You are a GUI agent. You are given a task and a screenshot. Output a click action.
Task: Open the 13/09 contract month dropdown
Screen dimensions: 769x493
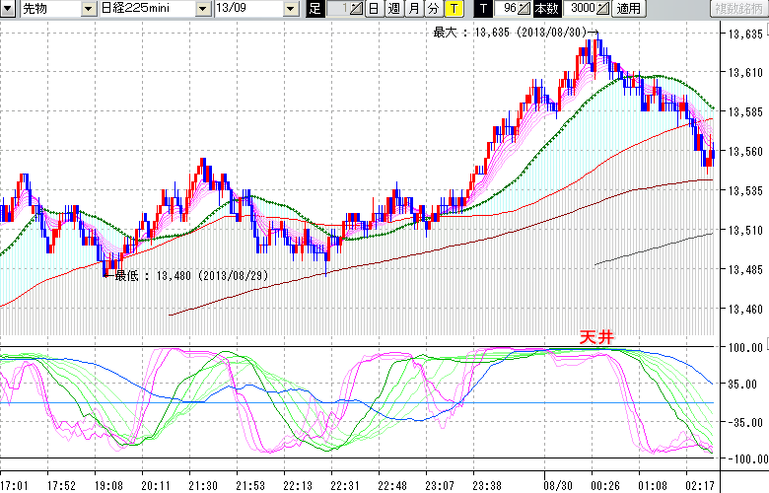pos(290,9)
